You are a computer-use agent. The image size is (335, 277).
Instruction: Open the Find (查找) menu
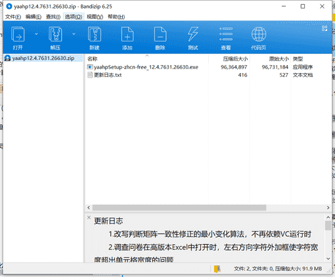click(x=53, y=16)
